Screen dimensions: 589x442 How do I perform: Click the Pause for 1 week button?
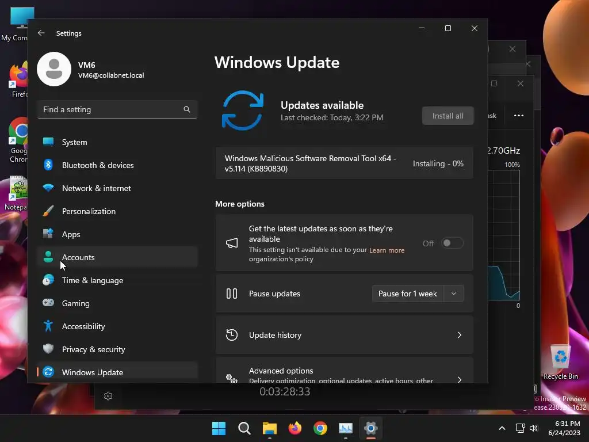[408, 294]
